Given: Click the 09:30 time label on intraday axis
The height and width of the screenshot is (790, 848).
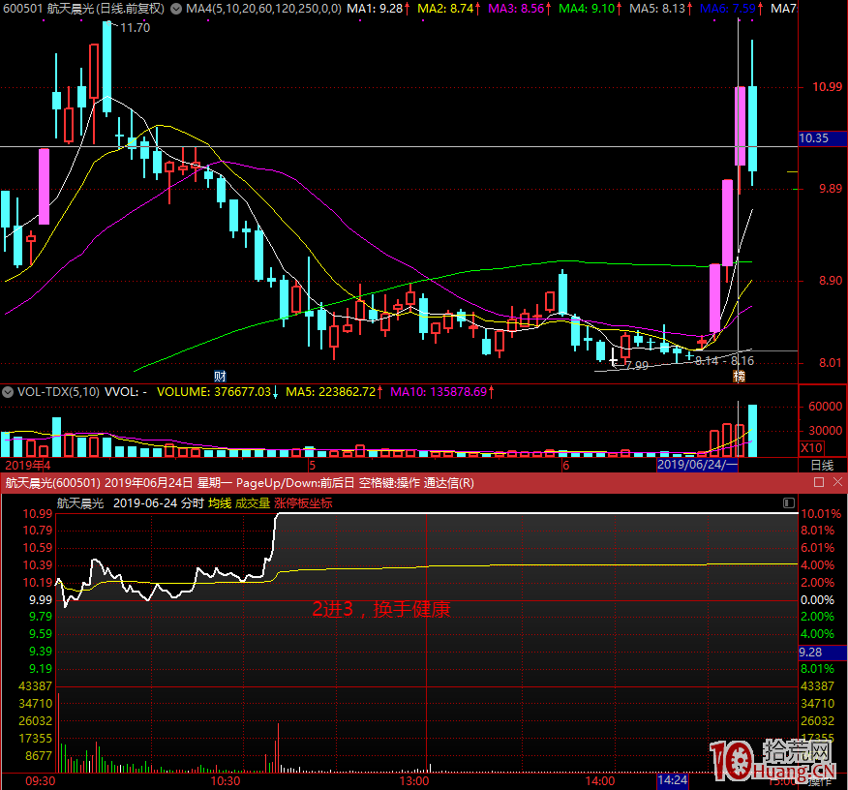Looking at the screenshot, I should [41, 781].
